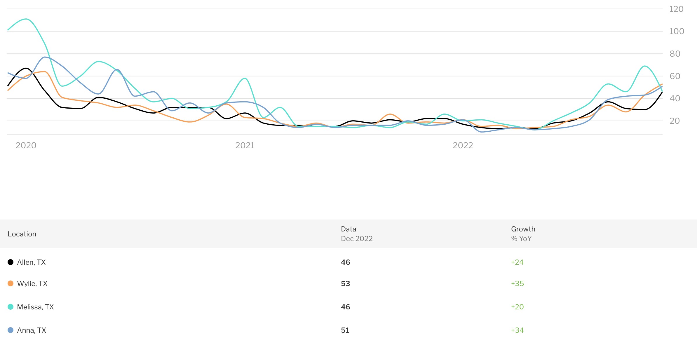
Task: Click the blue Anna, TX legend dot
Action: point(11,330)
